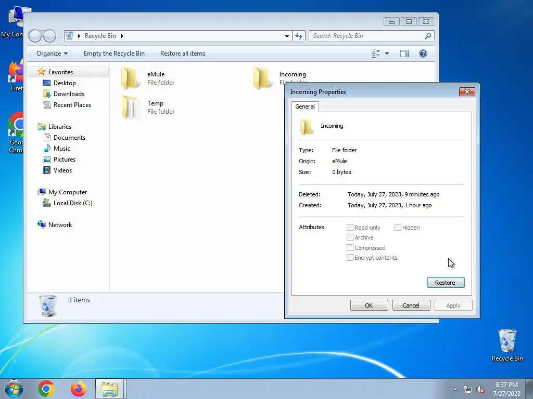Select the Temp folder icon

(131, 107)
